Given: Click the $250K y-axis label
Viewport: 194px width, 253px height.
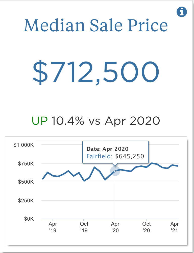Looking at the screenshot, I should click(x=27, y=201).
